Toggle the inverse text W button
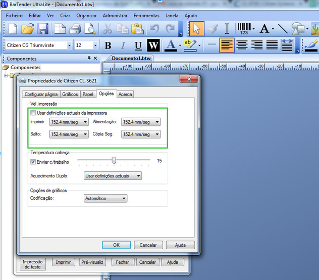The width and height of the screenshot is (319, 280). 153,45
